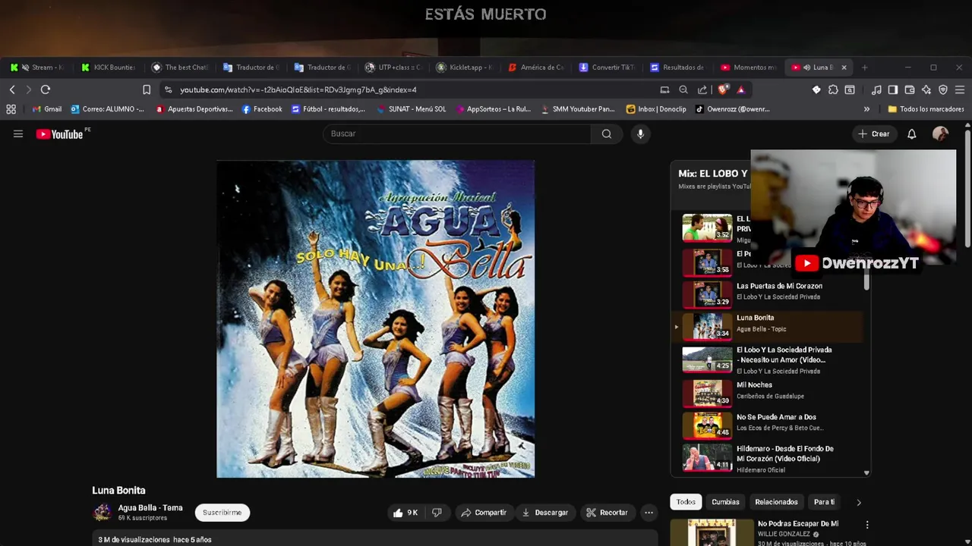Click the share page icon in address bar

(x=702, y=89)
